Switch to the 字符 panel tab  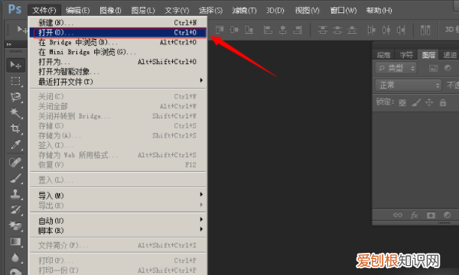(x=406, y=55)
